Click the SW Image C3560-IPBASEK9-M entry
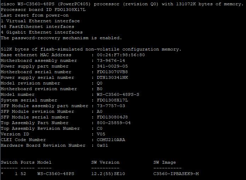 click(x=176, y=174)
